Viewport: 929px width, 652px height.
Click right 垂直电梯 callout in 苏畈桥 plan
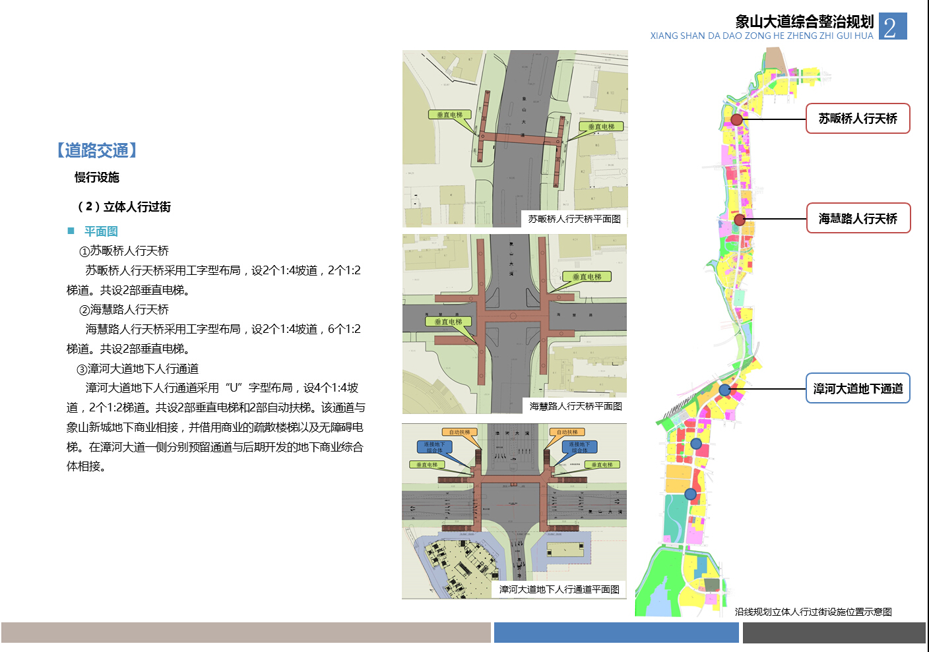[x=600, y=127]
